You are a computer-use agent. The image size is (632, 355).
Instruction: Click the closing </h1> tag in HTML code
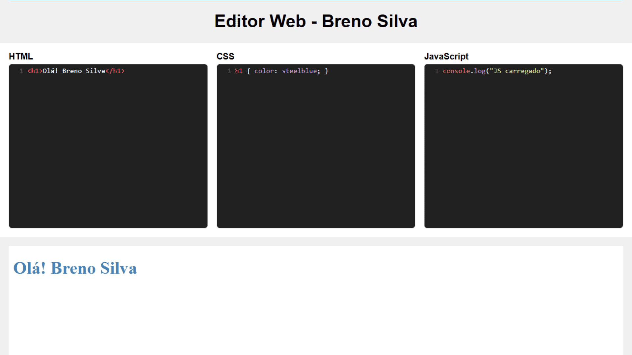pyautogui.click(x=115, y=71)
